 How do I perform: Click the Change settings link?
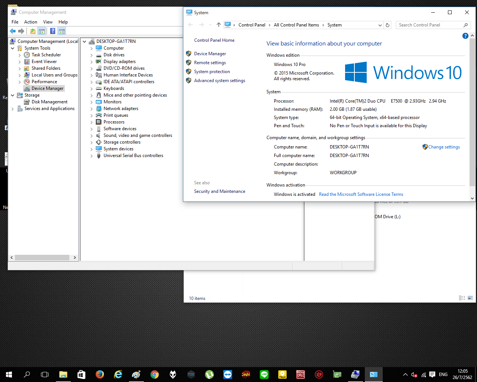[x=444, y=147]
